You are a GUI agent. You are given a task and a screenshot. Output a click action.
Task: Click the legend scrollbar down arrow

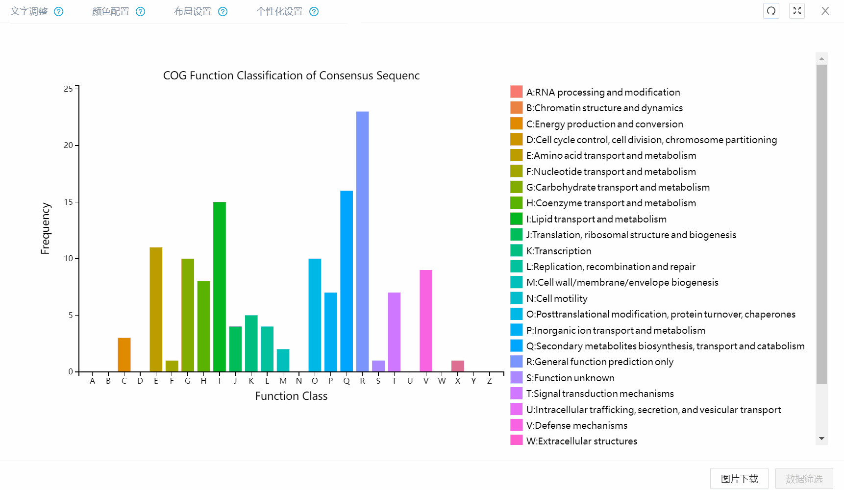pos(821,439)
